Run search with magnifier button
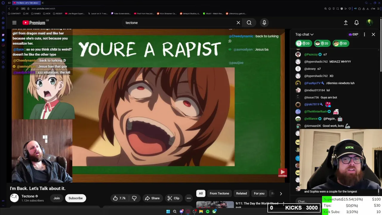The width and height of the screenshot is (382, 215). pos(249,23)
